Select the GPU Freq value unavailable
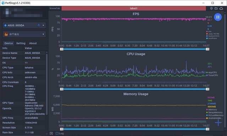This screenshot has width=227, height=136. (31, 118)
